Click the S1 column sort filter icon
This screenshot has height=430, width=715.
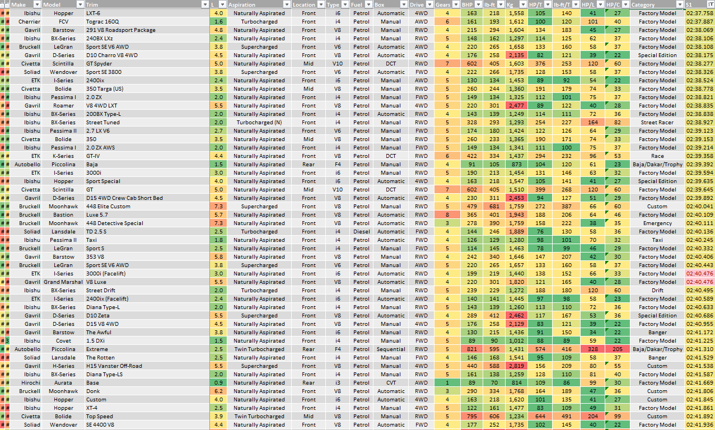(x=711, y=4)
